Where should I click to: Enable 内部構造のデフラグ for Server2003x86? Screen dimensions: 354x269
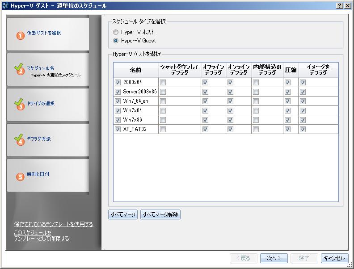(256, 92)
